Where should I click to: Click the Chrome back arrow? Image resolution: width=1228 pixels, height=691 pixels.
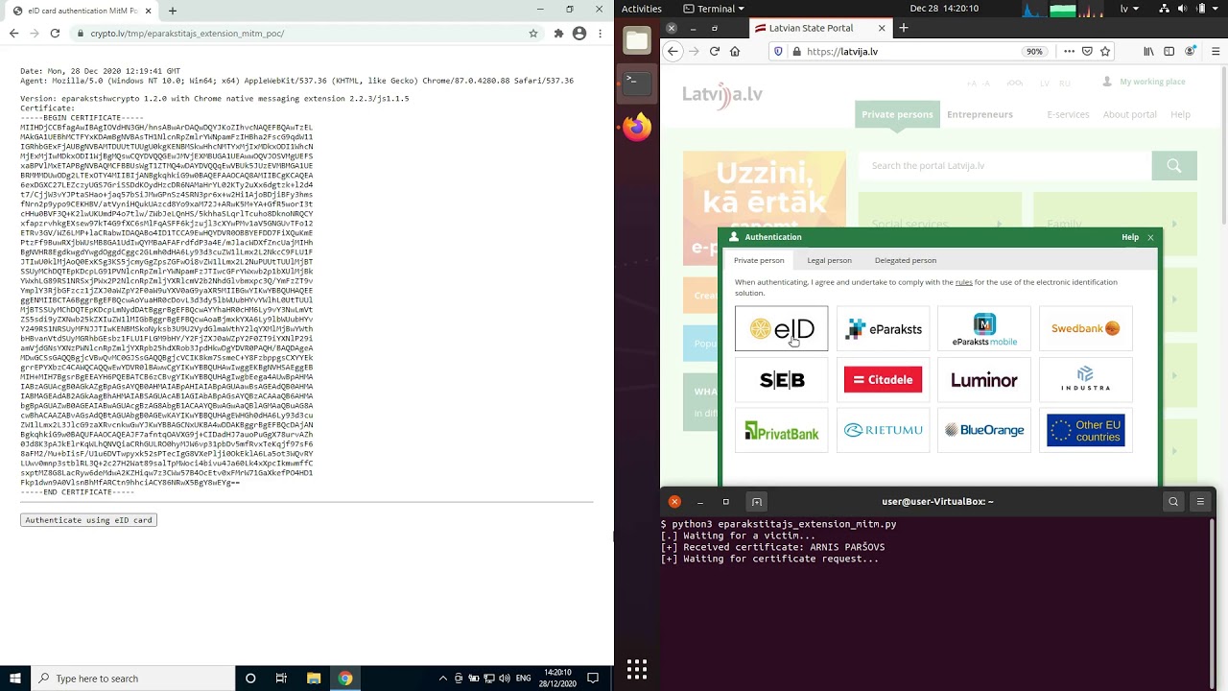[x=13, y=33]
